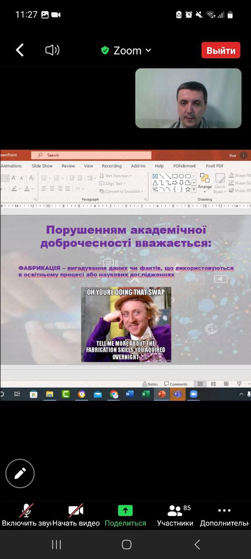Open File Explorer from taskbar

point(50,394)
